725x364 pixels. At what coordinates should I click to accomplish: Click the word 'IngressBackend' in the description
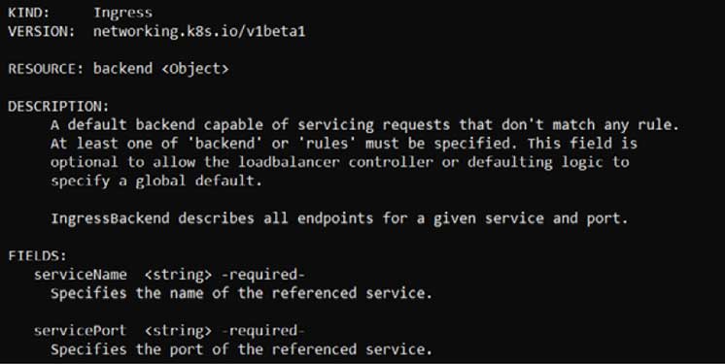pyautogui.click(x=110, y=218)
